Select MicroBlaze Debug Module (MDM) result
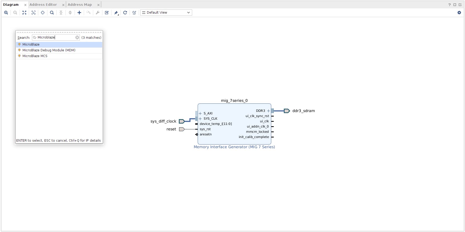 59,50
